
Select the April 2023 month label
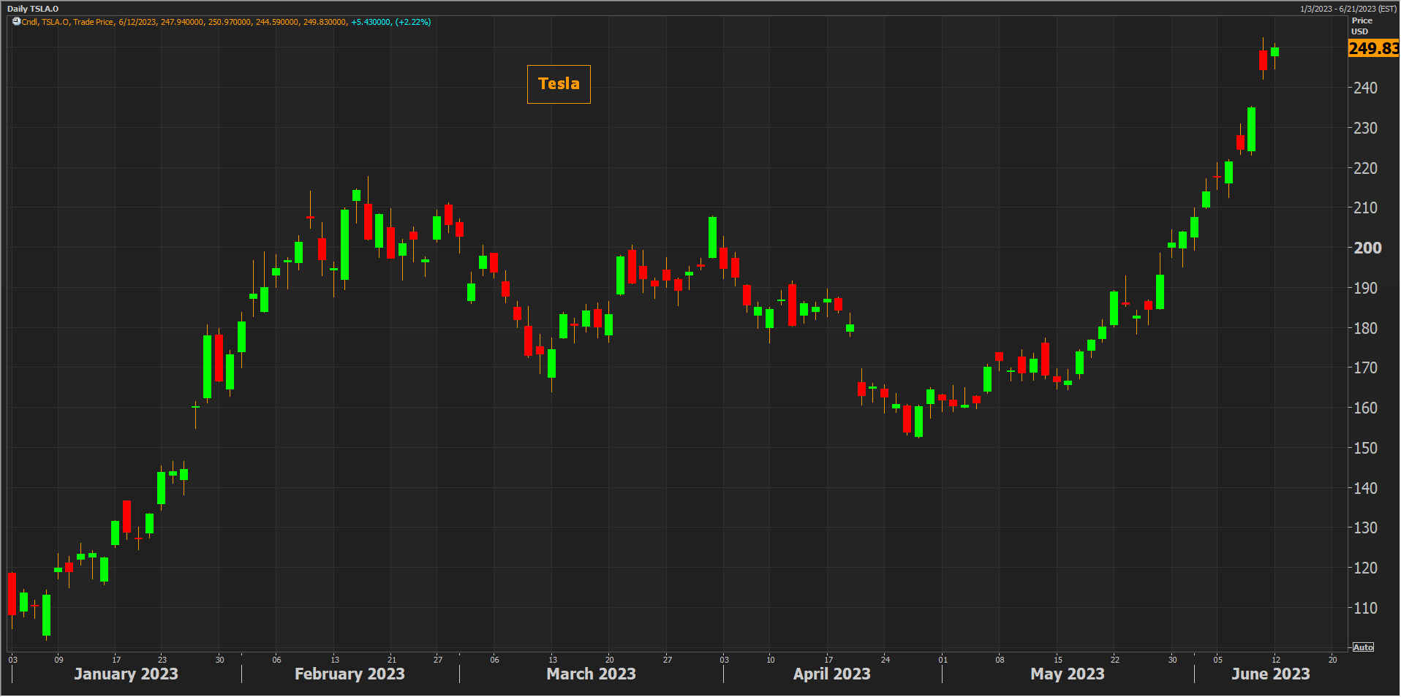click(831, 674)
